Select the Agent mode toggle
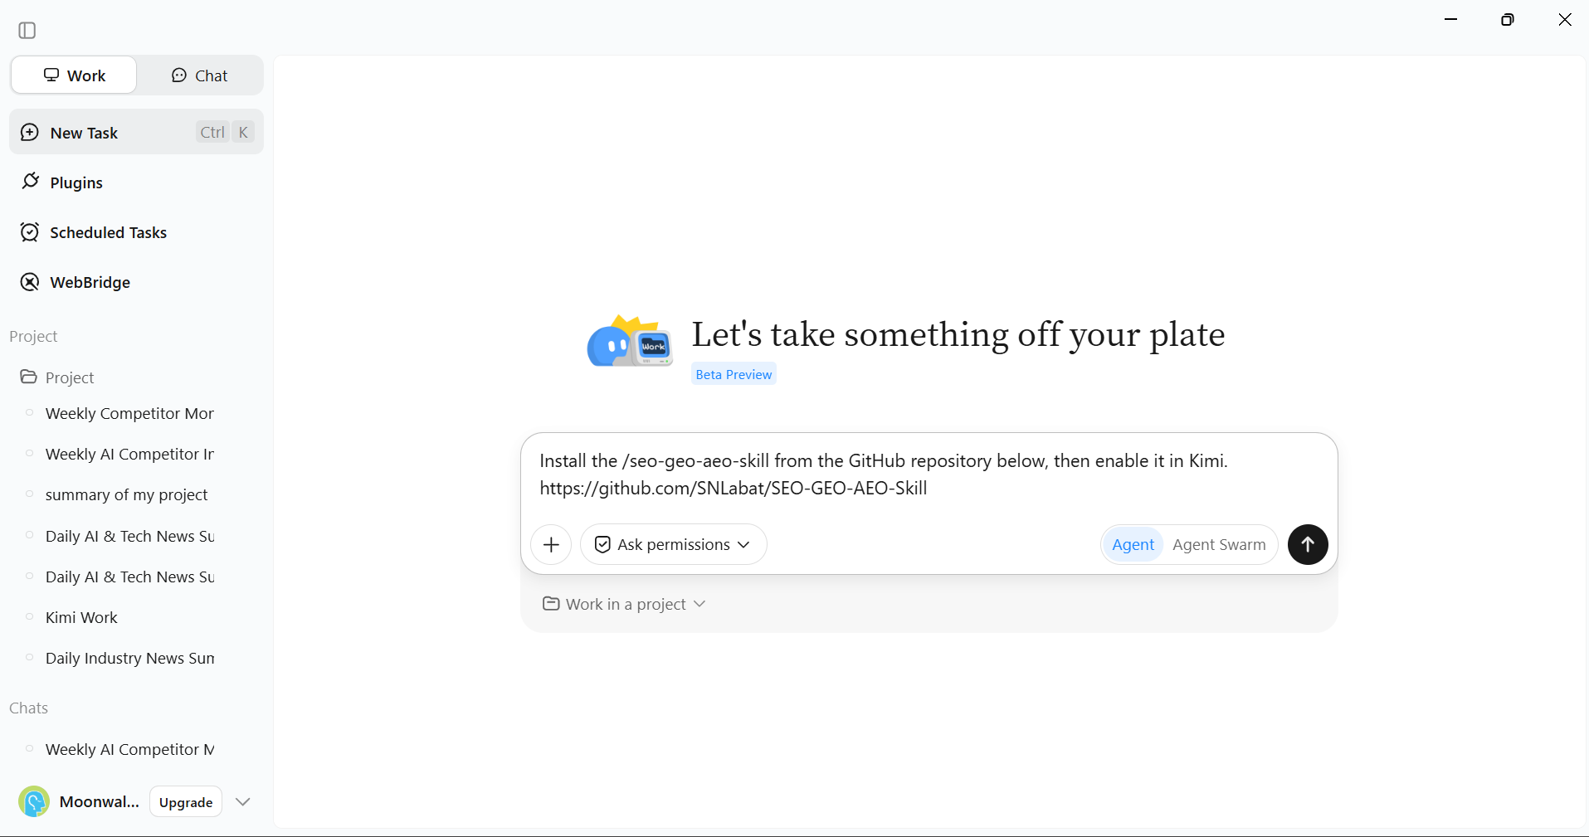Viewport: 1589px width, 837px height. coord(1133,544)
